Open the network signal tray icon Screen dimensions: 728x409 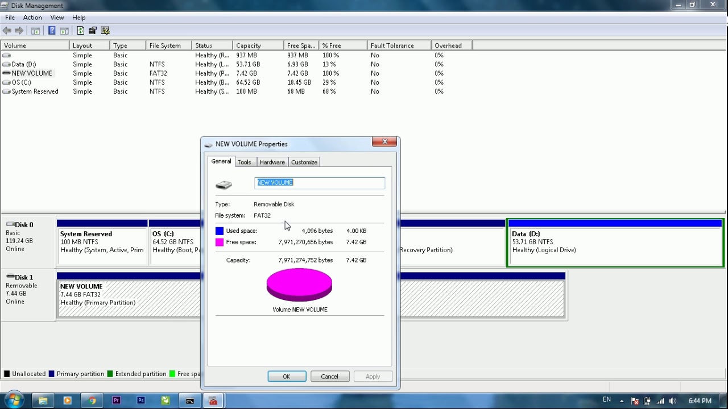(x=660, y=401)
